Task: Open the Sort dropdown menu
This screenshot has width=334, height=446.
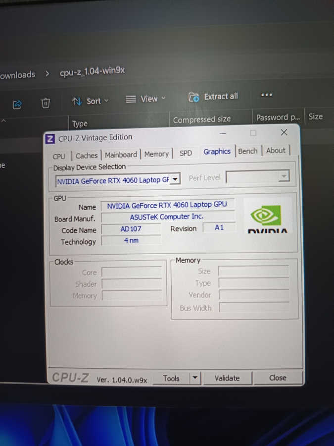Action: [x=90, y=101]
